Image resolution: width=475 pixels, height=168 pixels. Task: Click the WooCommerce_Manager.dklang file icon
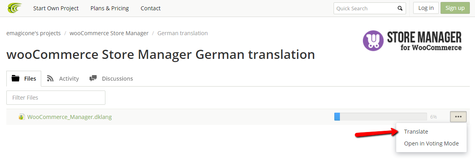(22, 117)
